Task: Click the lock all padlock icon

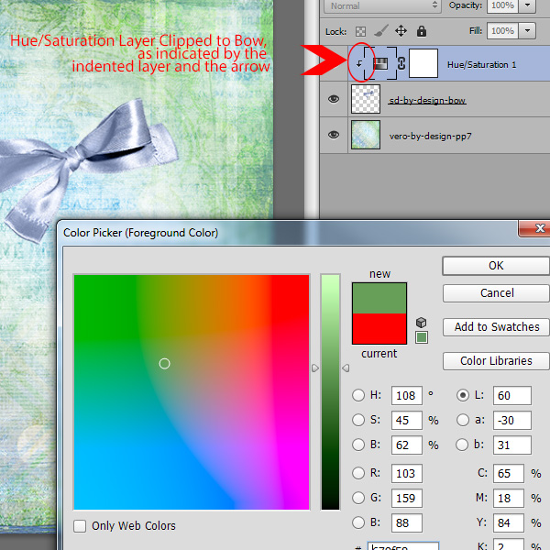Action: pos(422,31)
